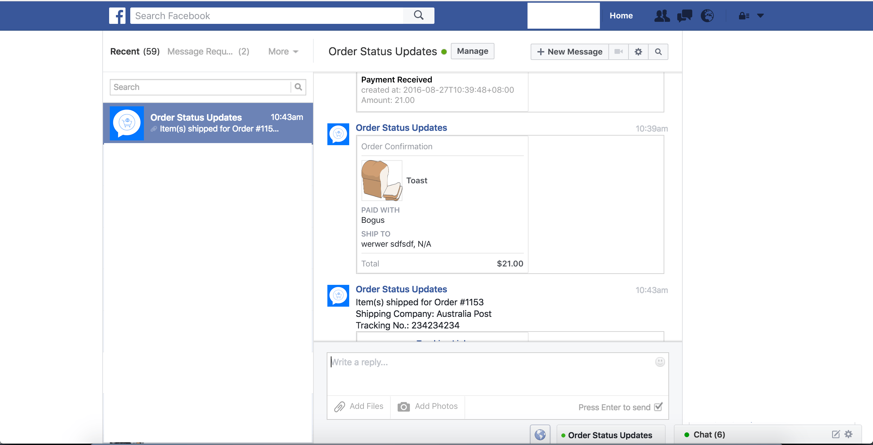Start a video call from the conversation toolbar
873x445 pixels.
point(619,51)
